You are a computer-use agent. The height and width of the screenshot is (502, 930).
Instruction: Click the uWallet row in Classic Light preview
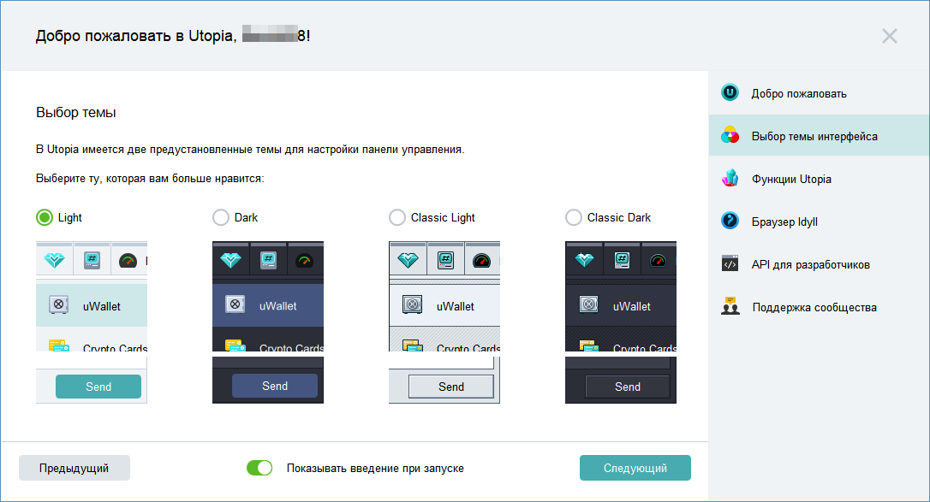coord(444,305)
